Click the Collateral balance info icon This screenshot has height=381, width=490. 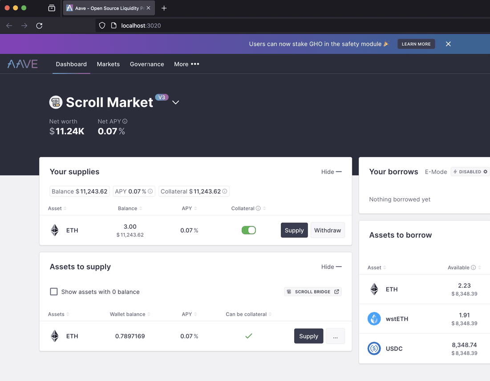click(x=225, y=191)
